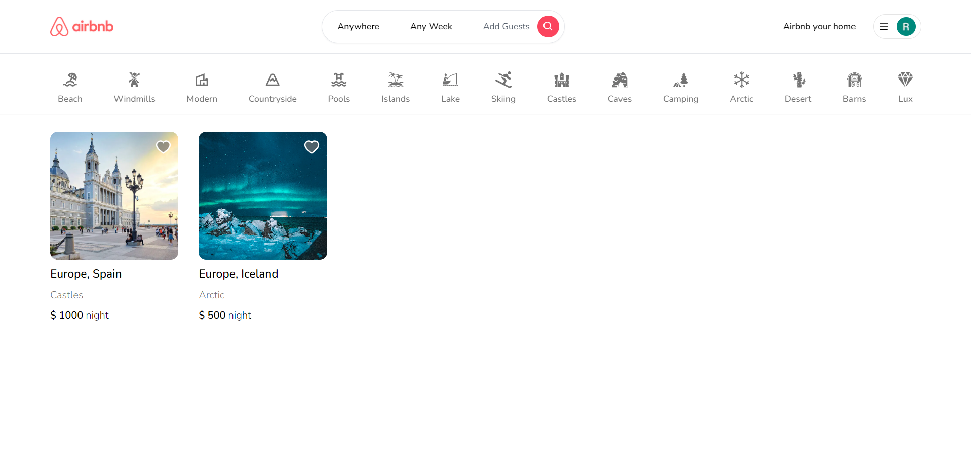Select the Arctic snowflake icon

tap(742, 80)
